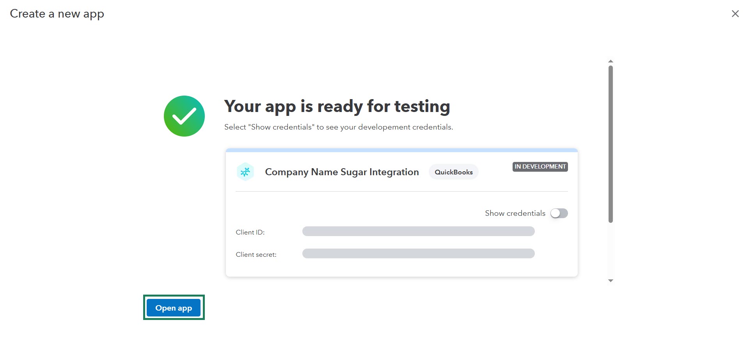This screenshot has height=343, width=749.
Task: Click the Company Name Sugar Integration title
Action: point(342,172)
